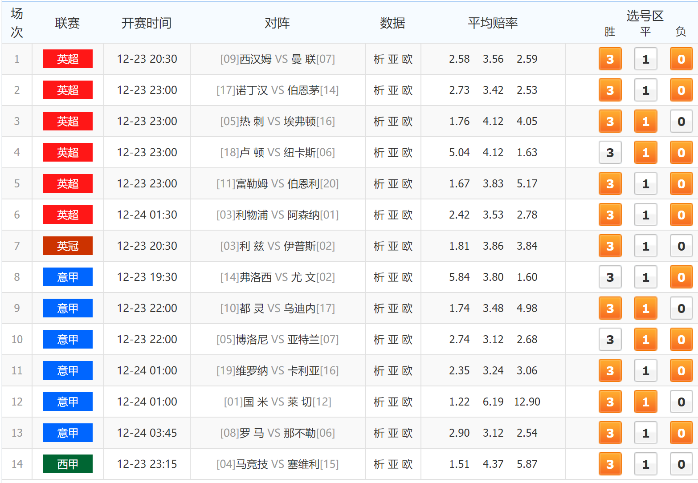Toggle win (3) for 卢顿 VS 纽卡斯

[610, 152]
